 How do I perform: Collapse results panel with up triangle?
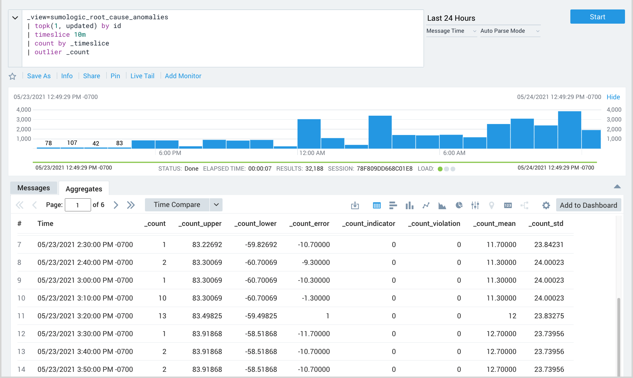(x=617, y=187)
